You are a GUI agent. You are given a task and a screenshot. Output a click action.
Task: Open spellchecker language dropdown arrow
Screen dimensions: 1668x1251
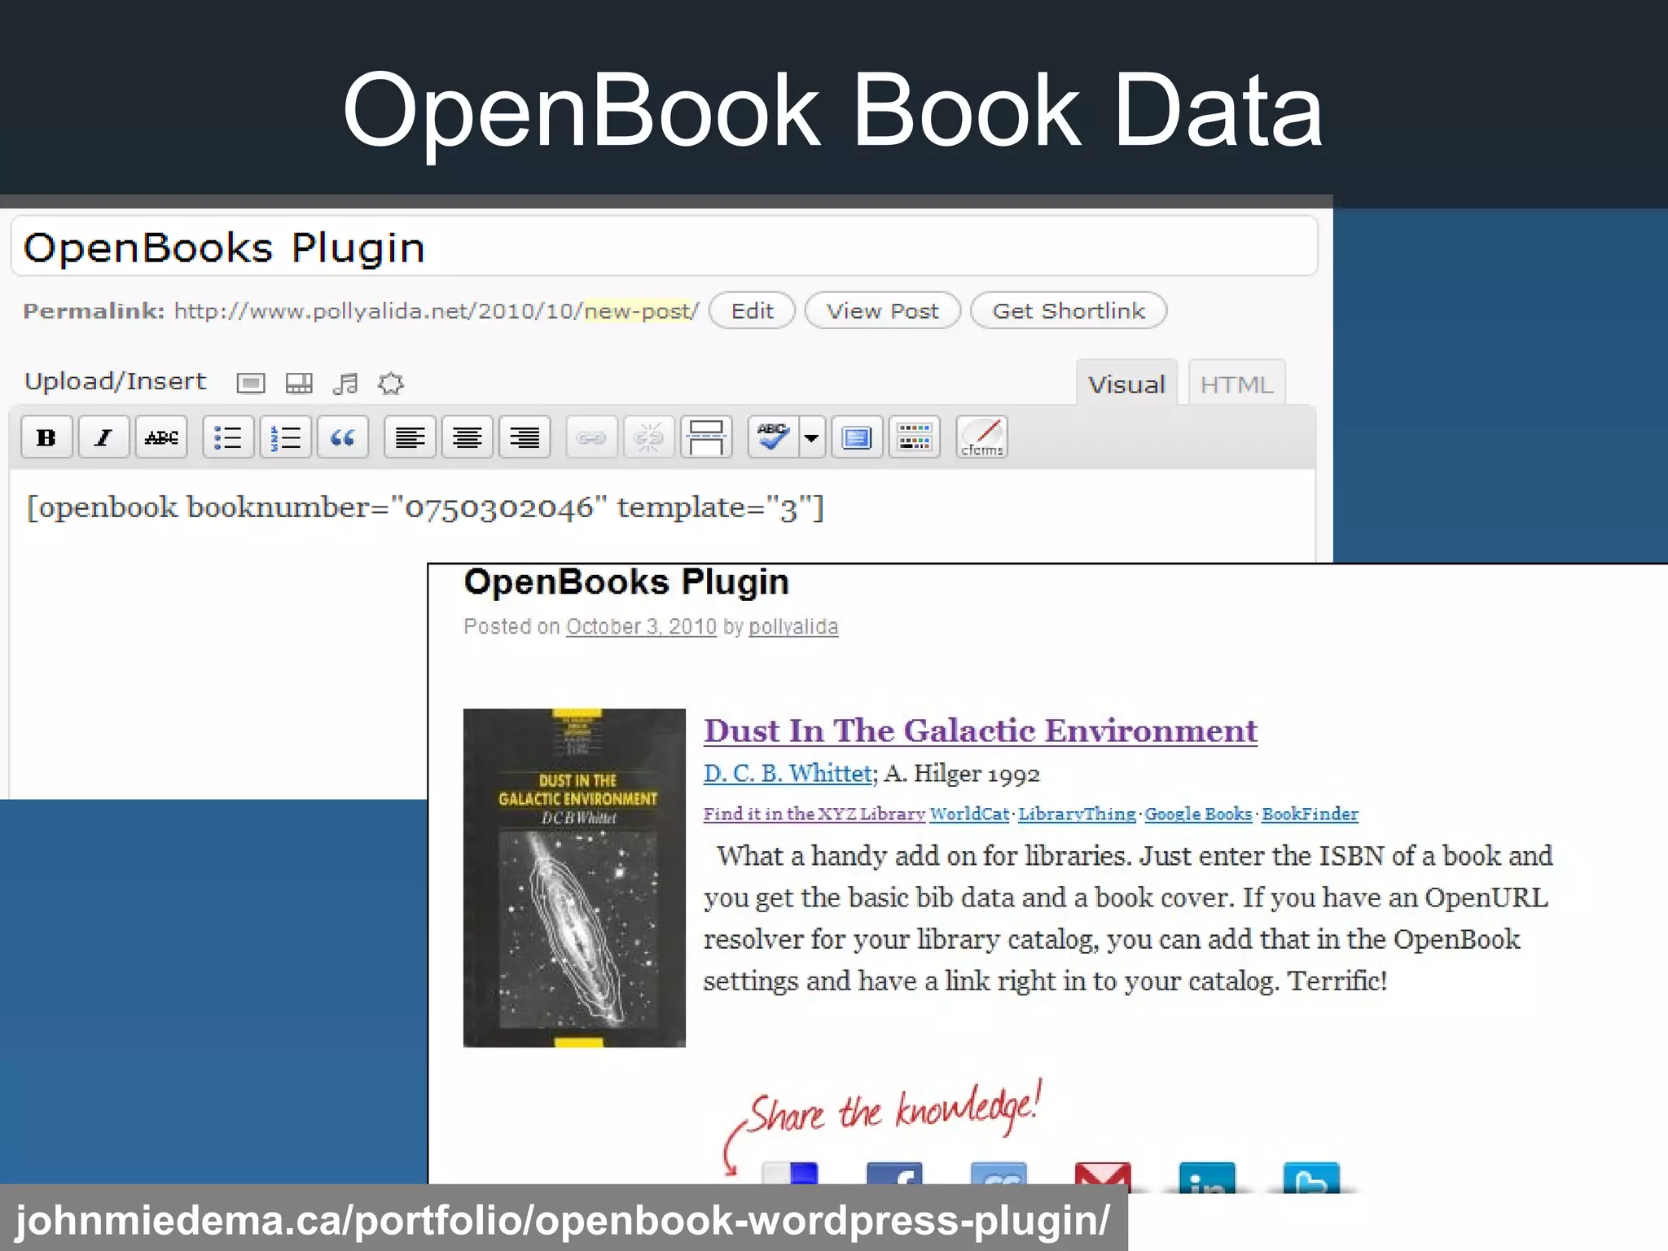[811, 437]
